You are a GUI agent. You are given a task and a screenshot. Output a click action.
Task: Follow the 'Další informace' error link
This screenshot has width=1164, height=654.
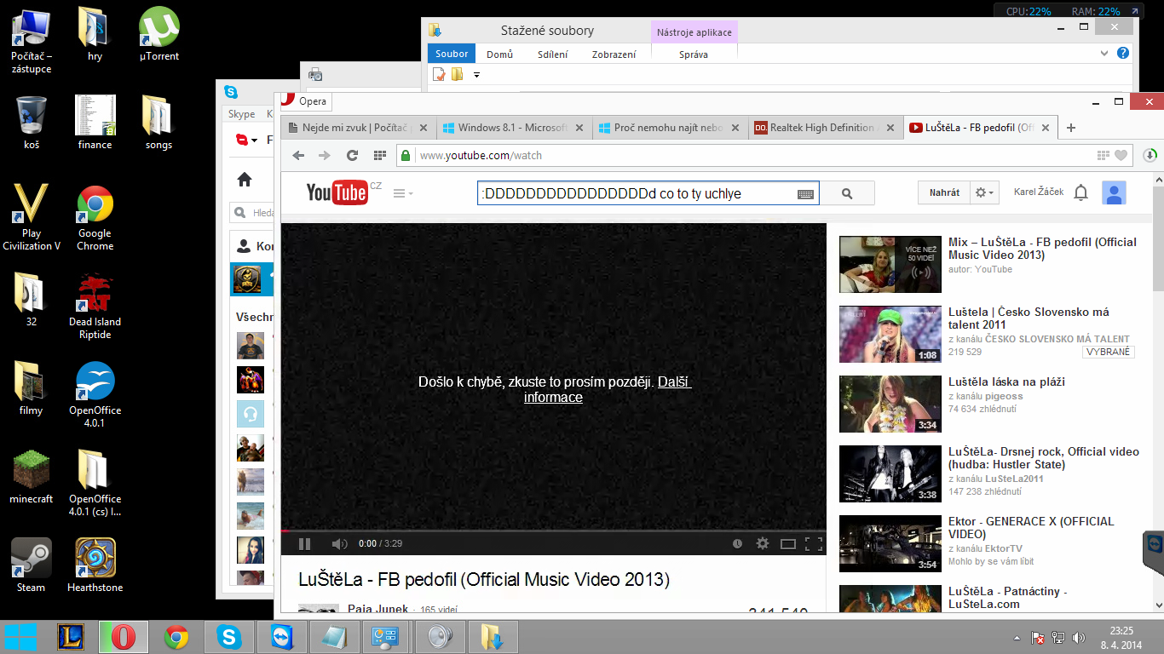[x=607, y=390]
